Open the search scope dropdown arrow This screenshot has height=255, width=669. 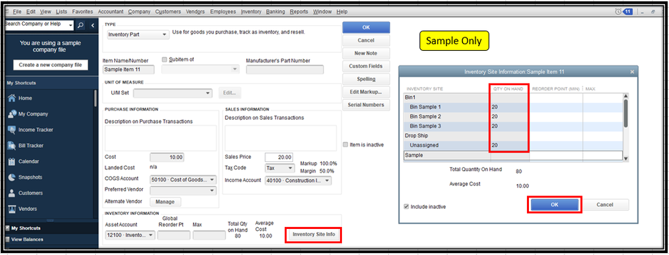coord(70,25)
